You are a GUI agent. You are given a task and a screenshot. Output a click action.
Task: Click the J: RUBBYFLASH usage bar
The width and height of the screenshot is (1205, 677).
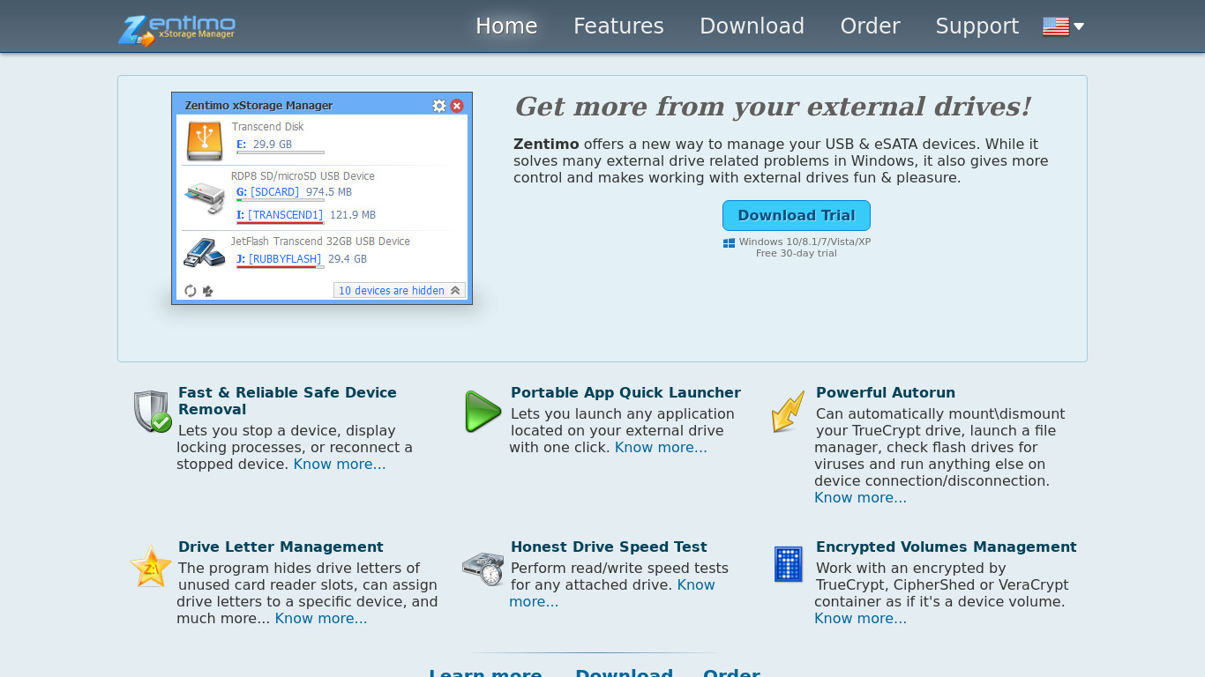click(x=281, y=267)
